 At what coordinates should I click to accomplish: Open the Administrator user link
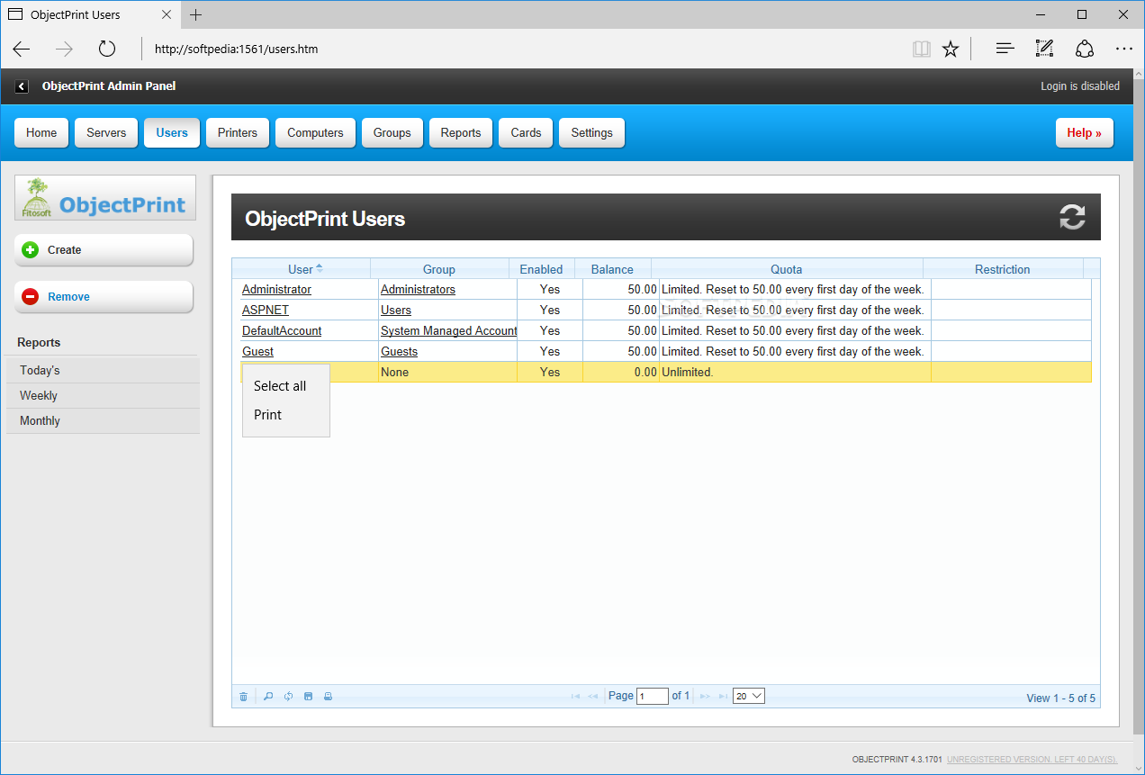276,290
